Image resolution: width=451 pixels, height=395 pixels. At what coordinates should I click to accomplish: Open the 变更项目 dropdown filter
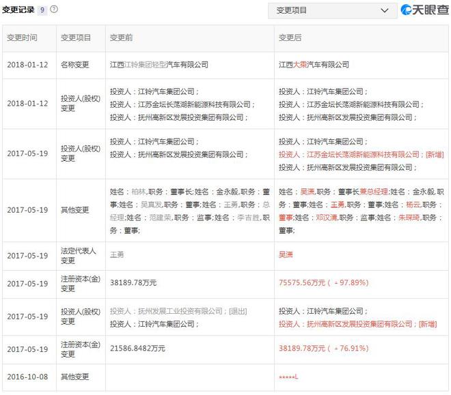tap(333, 11)
